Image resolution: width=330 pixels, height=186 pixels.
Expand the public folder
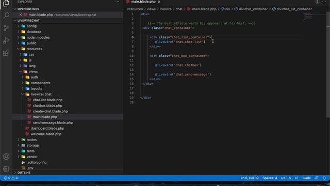[31, 43]
